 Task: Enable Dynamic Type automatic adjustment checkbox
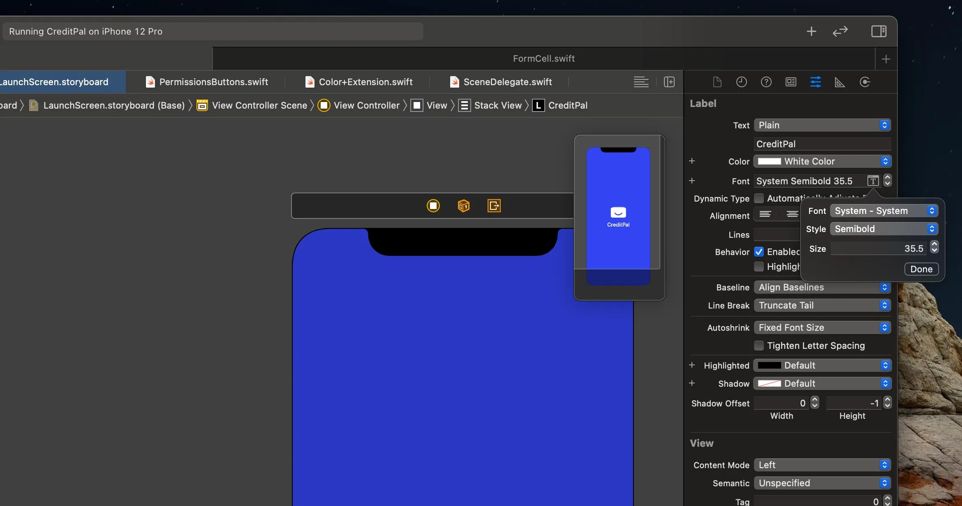click(x=759, y=198)
